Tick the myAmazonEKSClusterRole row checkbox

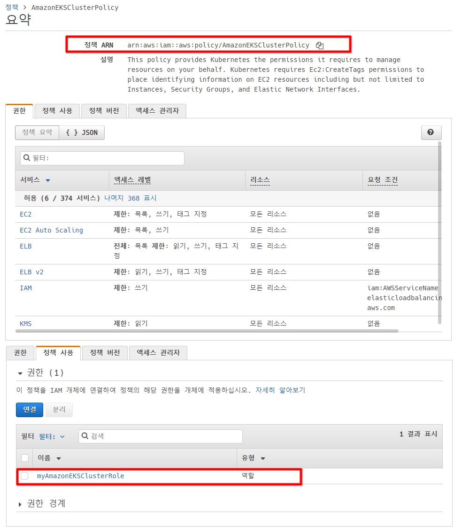tap(24, 476)
